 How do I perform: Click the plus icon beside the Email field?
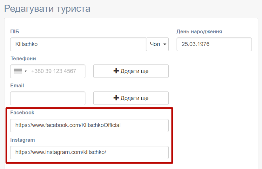[x=116, y=98]
